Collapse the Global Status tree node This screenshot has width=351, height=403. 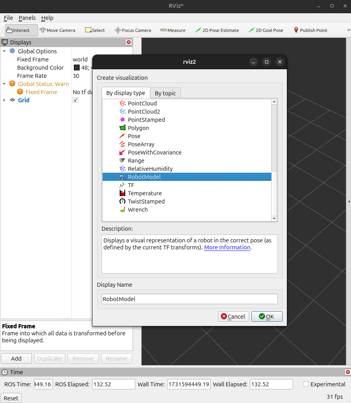4,84
